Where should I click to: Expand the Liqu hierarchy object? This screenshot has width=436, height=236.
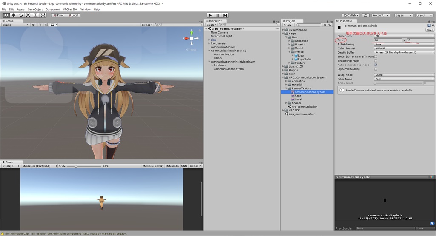[209, 40]
